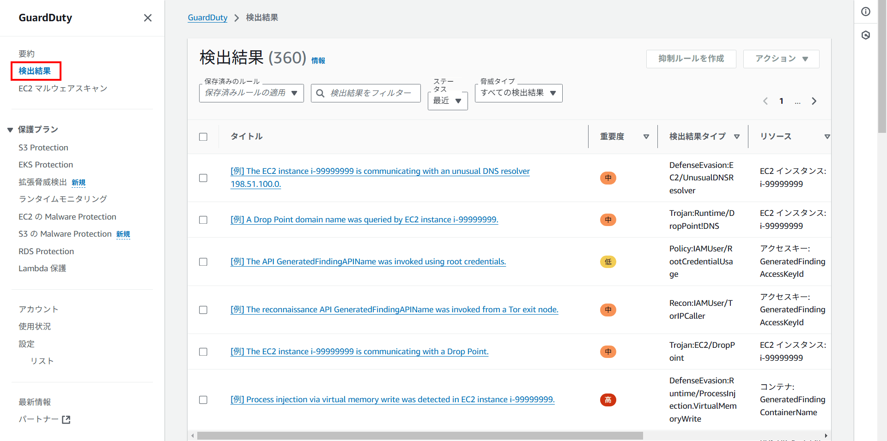Open 拡張脅威検出 page

(x=43, y=182)
